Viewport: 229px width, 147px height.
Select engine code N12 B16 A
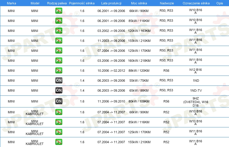pos(196,71)
